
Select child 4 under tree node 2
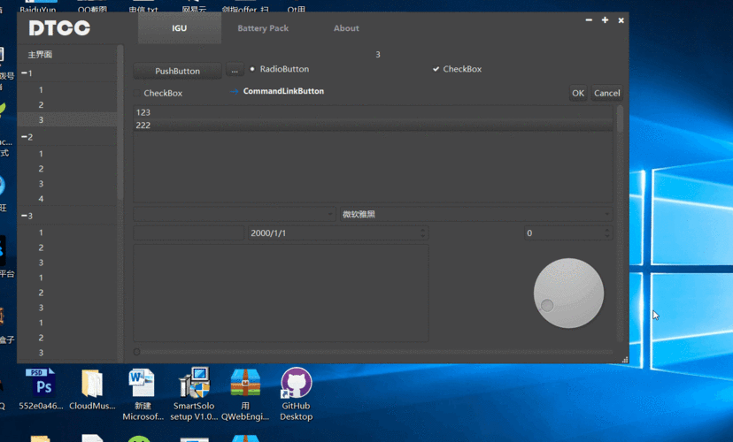tap(41, 199)
